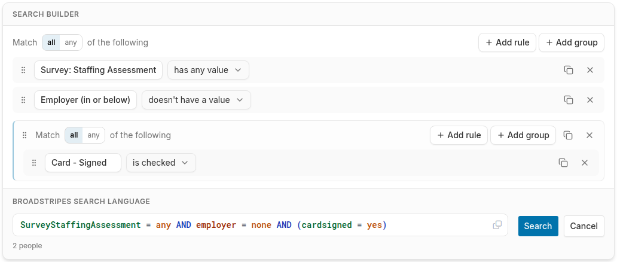The width and height of the screenshot is (617, 262).
Task: Set nested group match to any
Action: [94, 135]
